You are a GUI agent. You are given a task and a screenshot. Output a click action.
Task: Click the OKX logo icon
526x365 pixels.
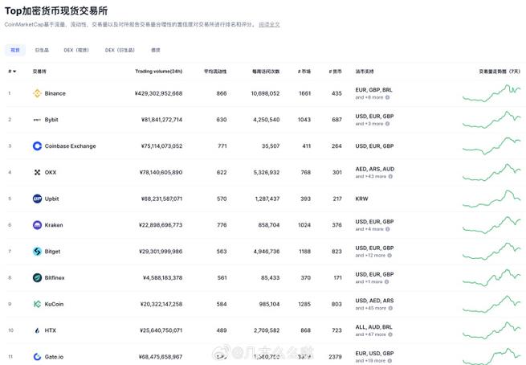click(37, 172)
